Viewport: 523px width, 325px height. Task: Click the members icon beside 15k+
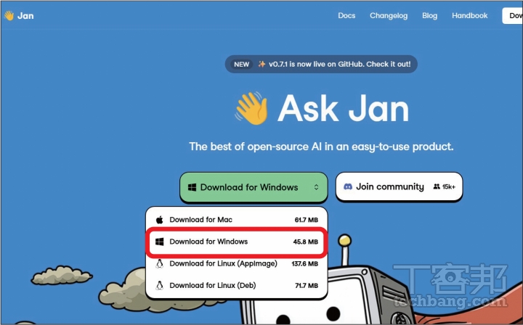[437, 187]
